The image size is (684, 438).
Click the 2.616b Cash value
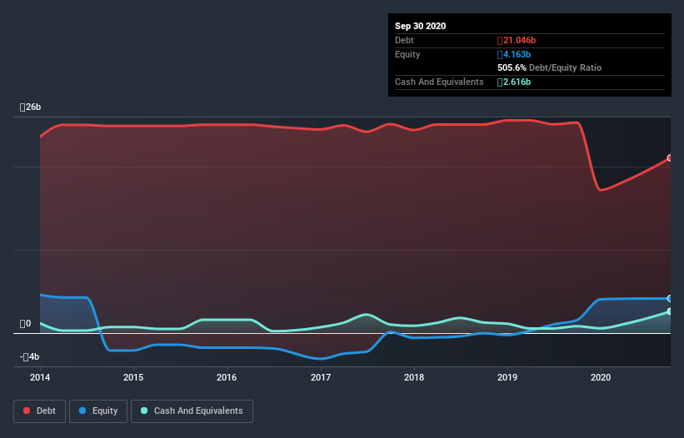point(514,82)
